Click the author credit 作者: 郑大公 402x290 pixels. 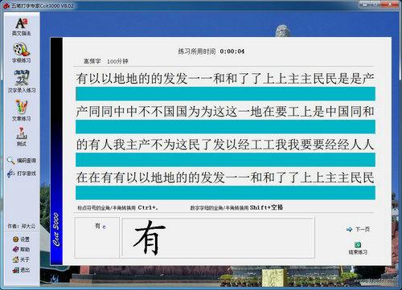pos(21,226)
